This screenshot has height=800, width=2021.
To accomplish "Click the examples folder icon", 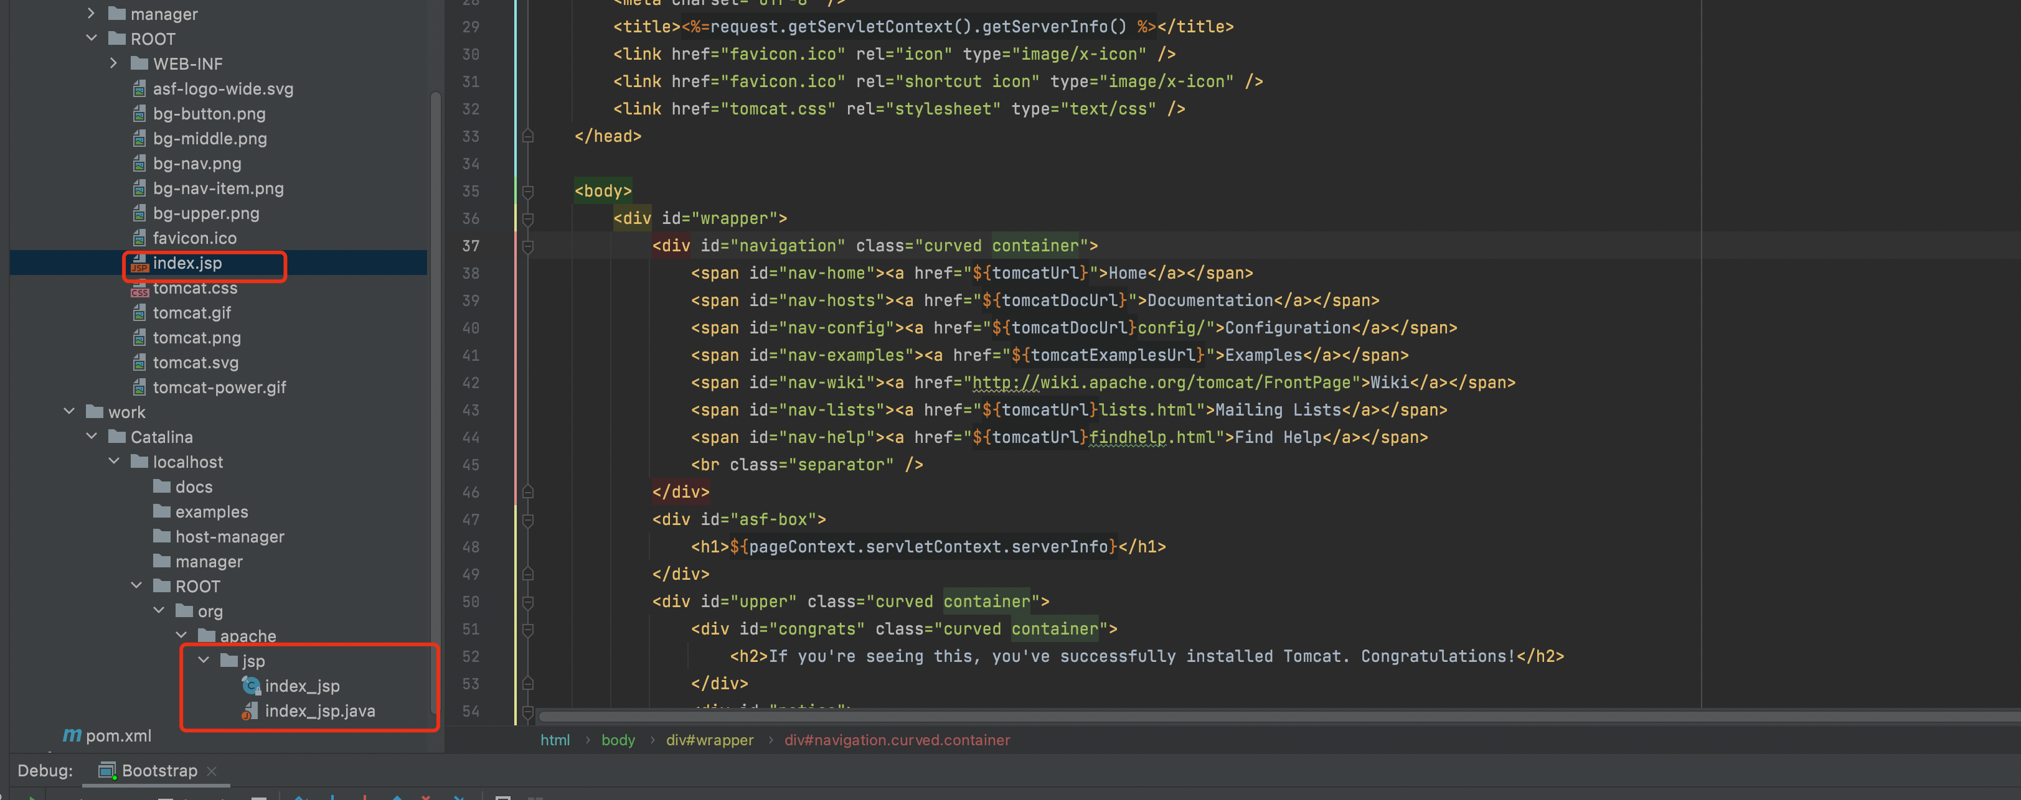I will coord(162,511).
